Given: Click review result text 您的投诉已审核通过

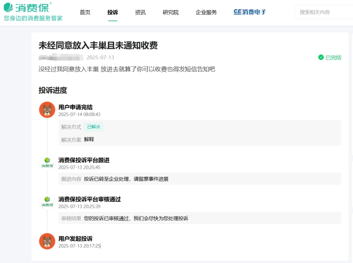Looking at the screenshot, I should pyautogui.click(x=136, y=218).
